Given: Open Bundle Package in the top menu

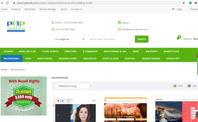Looking at the screenshot, I should click(48, 9).
